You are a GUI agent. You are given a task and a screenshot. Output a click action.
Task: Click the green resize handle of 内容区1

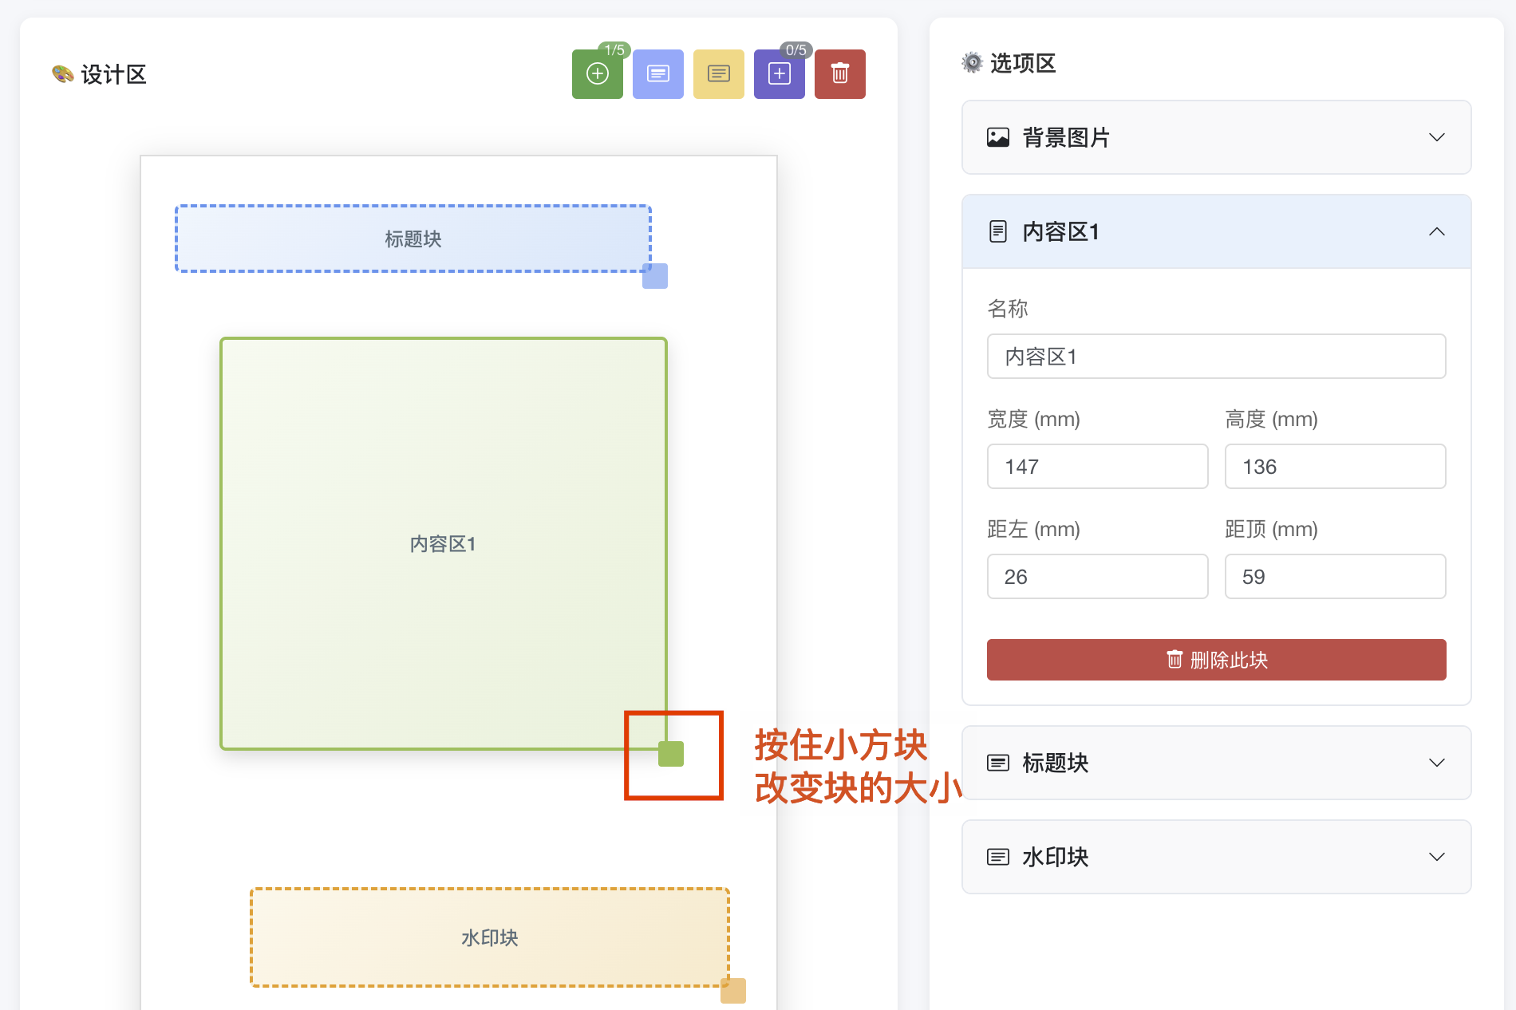pyautogui.click(x=671, y=754)
